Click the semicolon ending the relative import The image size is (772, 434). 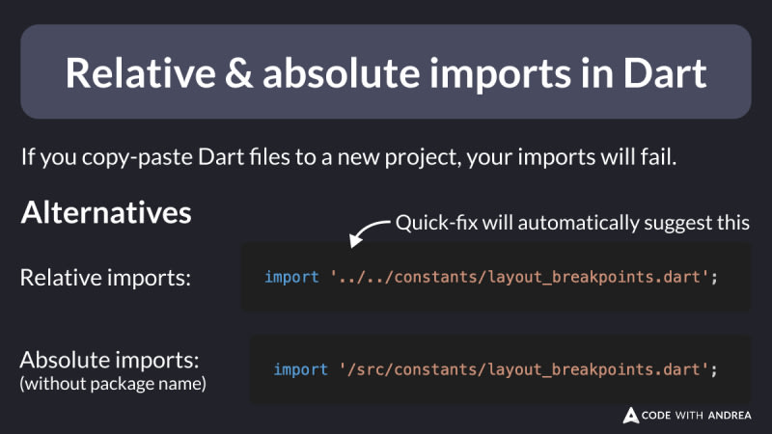coord(717,278)
